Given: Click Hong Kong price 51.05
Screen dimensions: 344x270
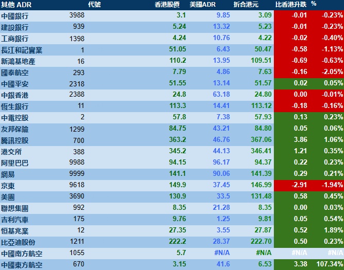Looking at the screenshot, I should pos(177,49).
